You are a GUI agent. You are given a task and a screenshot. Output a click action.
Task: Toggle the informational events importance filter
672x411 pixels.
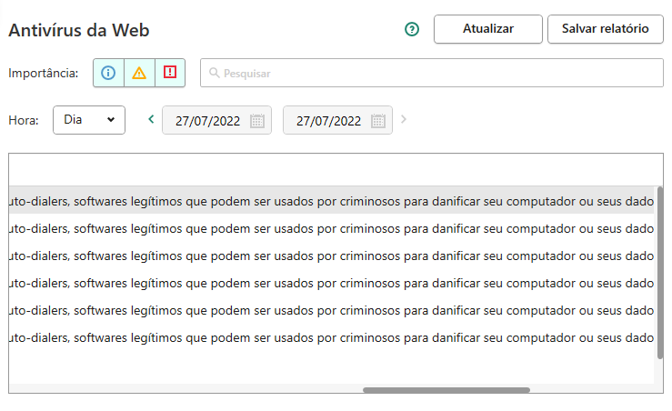(108, 73)
